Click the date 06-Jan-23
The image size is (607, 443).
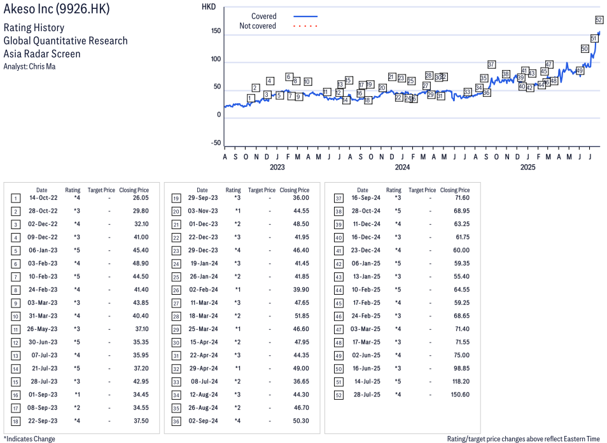point(43,251)
